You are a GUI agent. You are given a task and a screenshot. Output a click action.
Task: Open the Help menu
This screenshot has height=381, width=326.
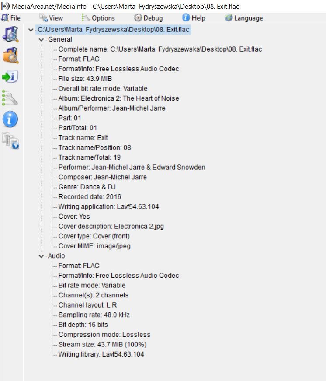click(x=198, y=18)
